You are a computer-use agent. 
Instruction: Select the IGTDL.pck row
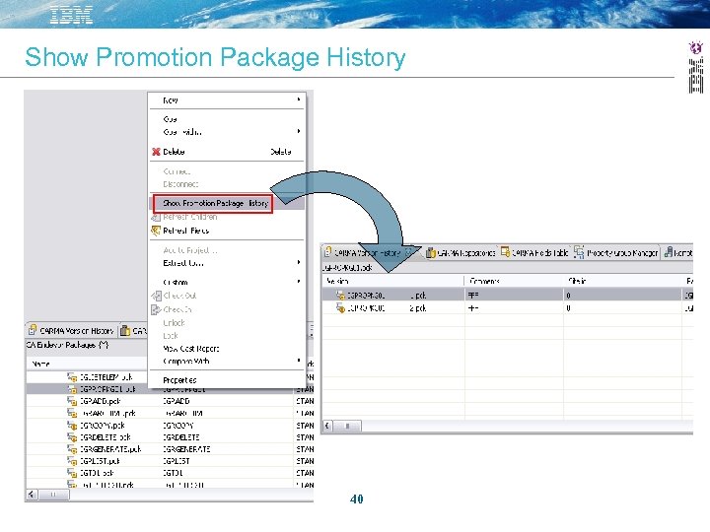coord(170,473)
